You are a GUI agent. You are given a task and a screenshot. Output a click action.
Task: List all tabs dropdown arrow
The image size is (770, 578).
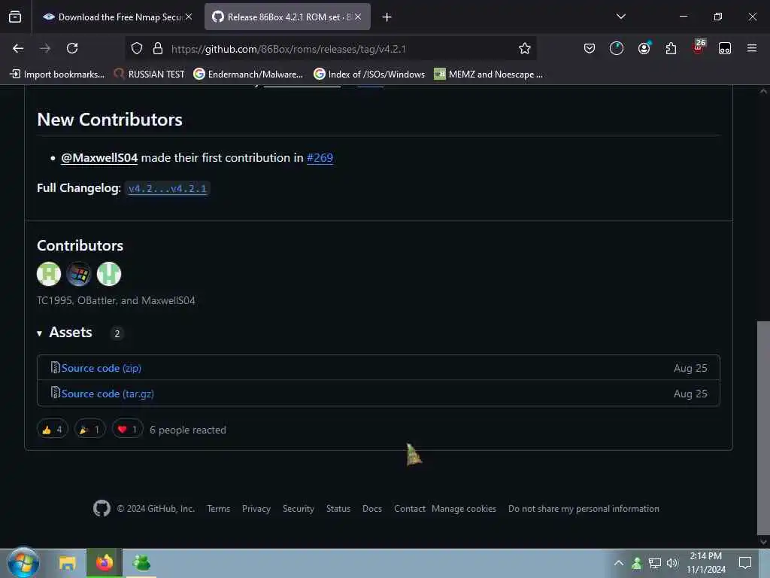coord(620,17)
